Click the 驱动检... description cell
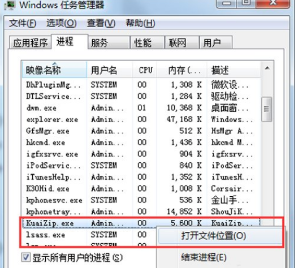Screen dimensions: 298x268 click(230, 96)
